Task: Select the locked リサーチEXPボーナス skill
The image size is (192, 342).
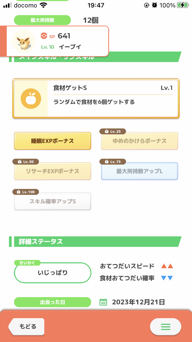Action: coord(53,171)
